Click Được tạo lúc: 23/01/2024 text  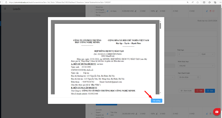click(207, 21)
